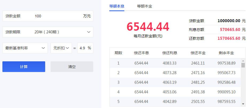Click the repayment table scrollbar thumb
247x108 pixels.
pyautogui.click(x=243, y=66)
